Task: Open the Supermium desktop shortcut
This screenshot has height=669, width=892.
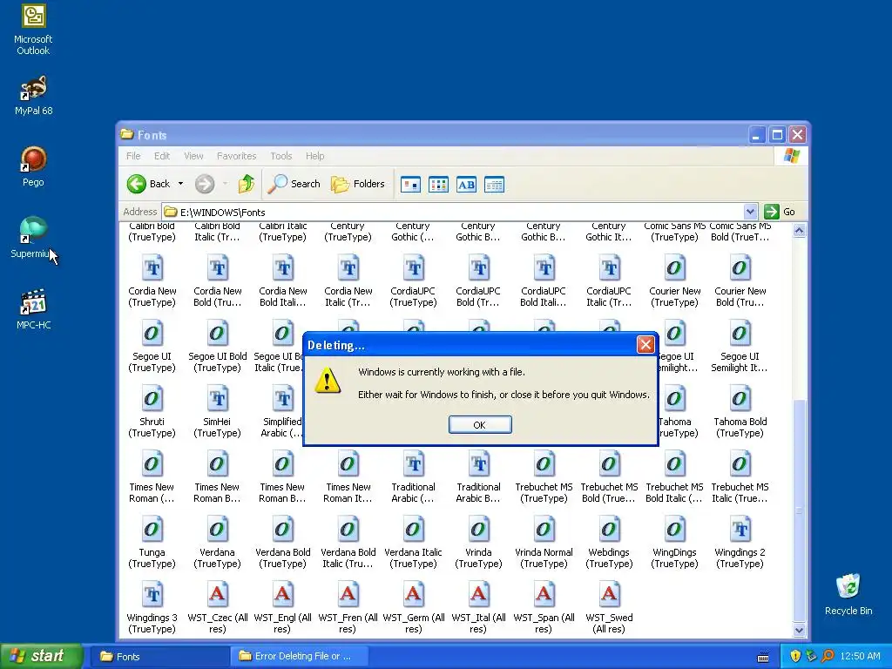Action: click(x=33, y=238)
